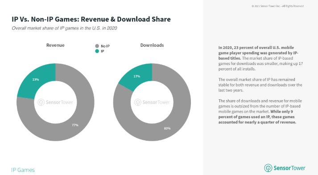Click the IP legend label text
This screenshot has width=318, height=175.
(x=103, y=51)
